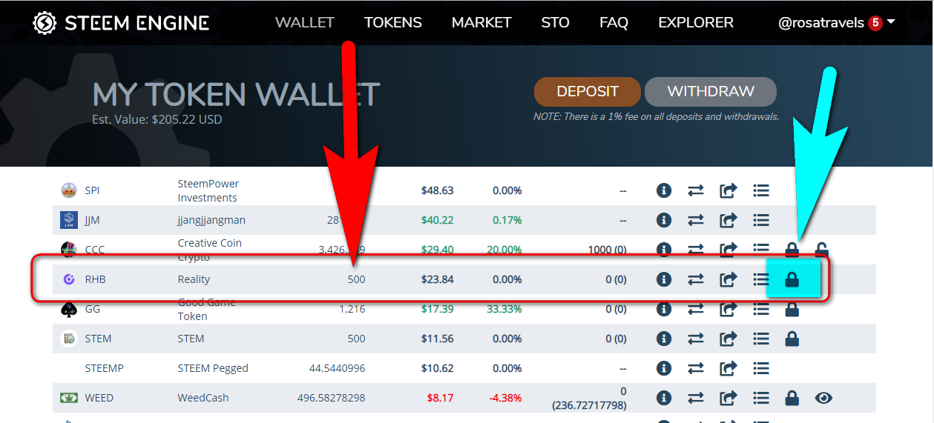Click the WEED token logo
Screen dimensions: 934x423
[x=69, y=398]
